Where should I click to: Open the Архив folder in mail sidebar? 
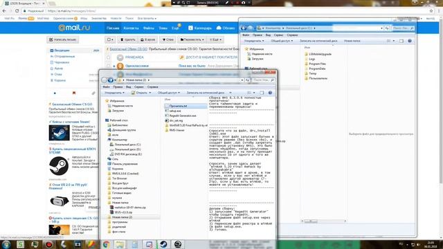coord(58,68)
